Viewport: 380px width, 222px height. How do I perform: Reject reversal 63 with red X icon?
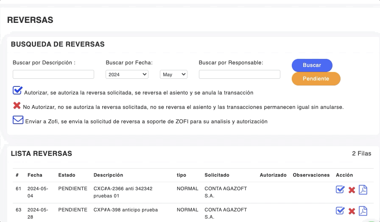point(352,211)
